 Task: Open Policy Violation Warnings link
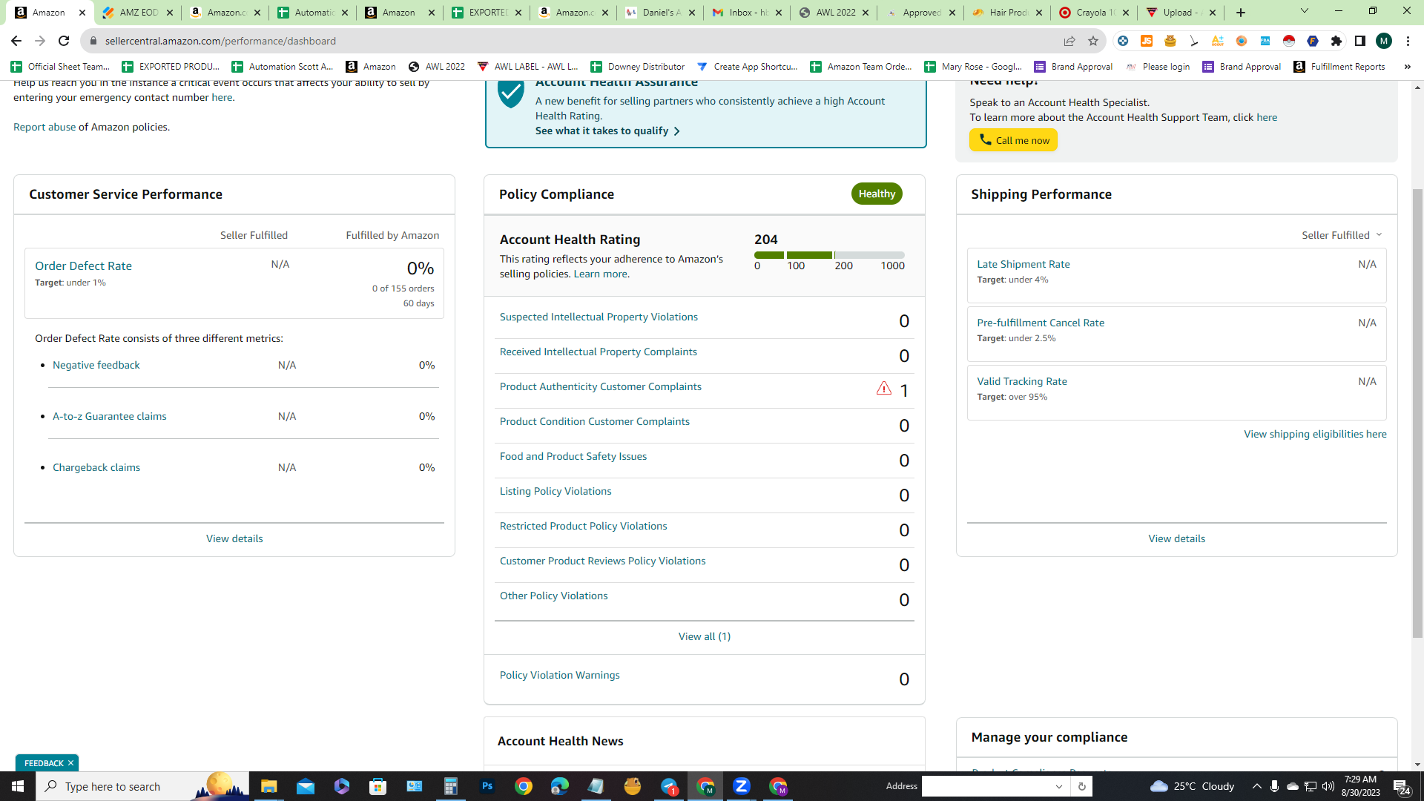(559, 676)
